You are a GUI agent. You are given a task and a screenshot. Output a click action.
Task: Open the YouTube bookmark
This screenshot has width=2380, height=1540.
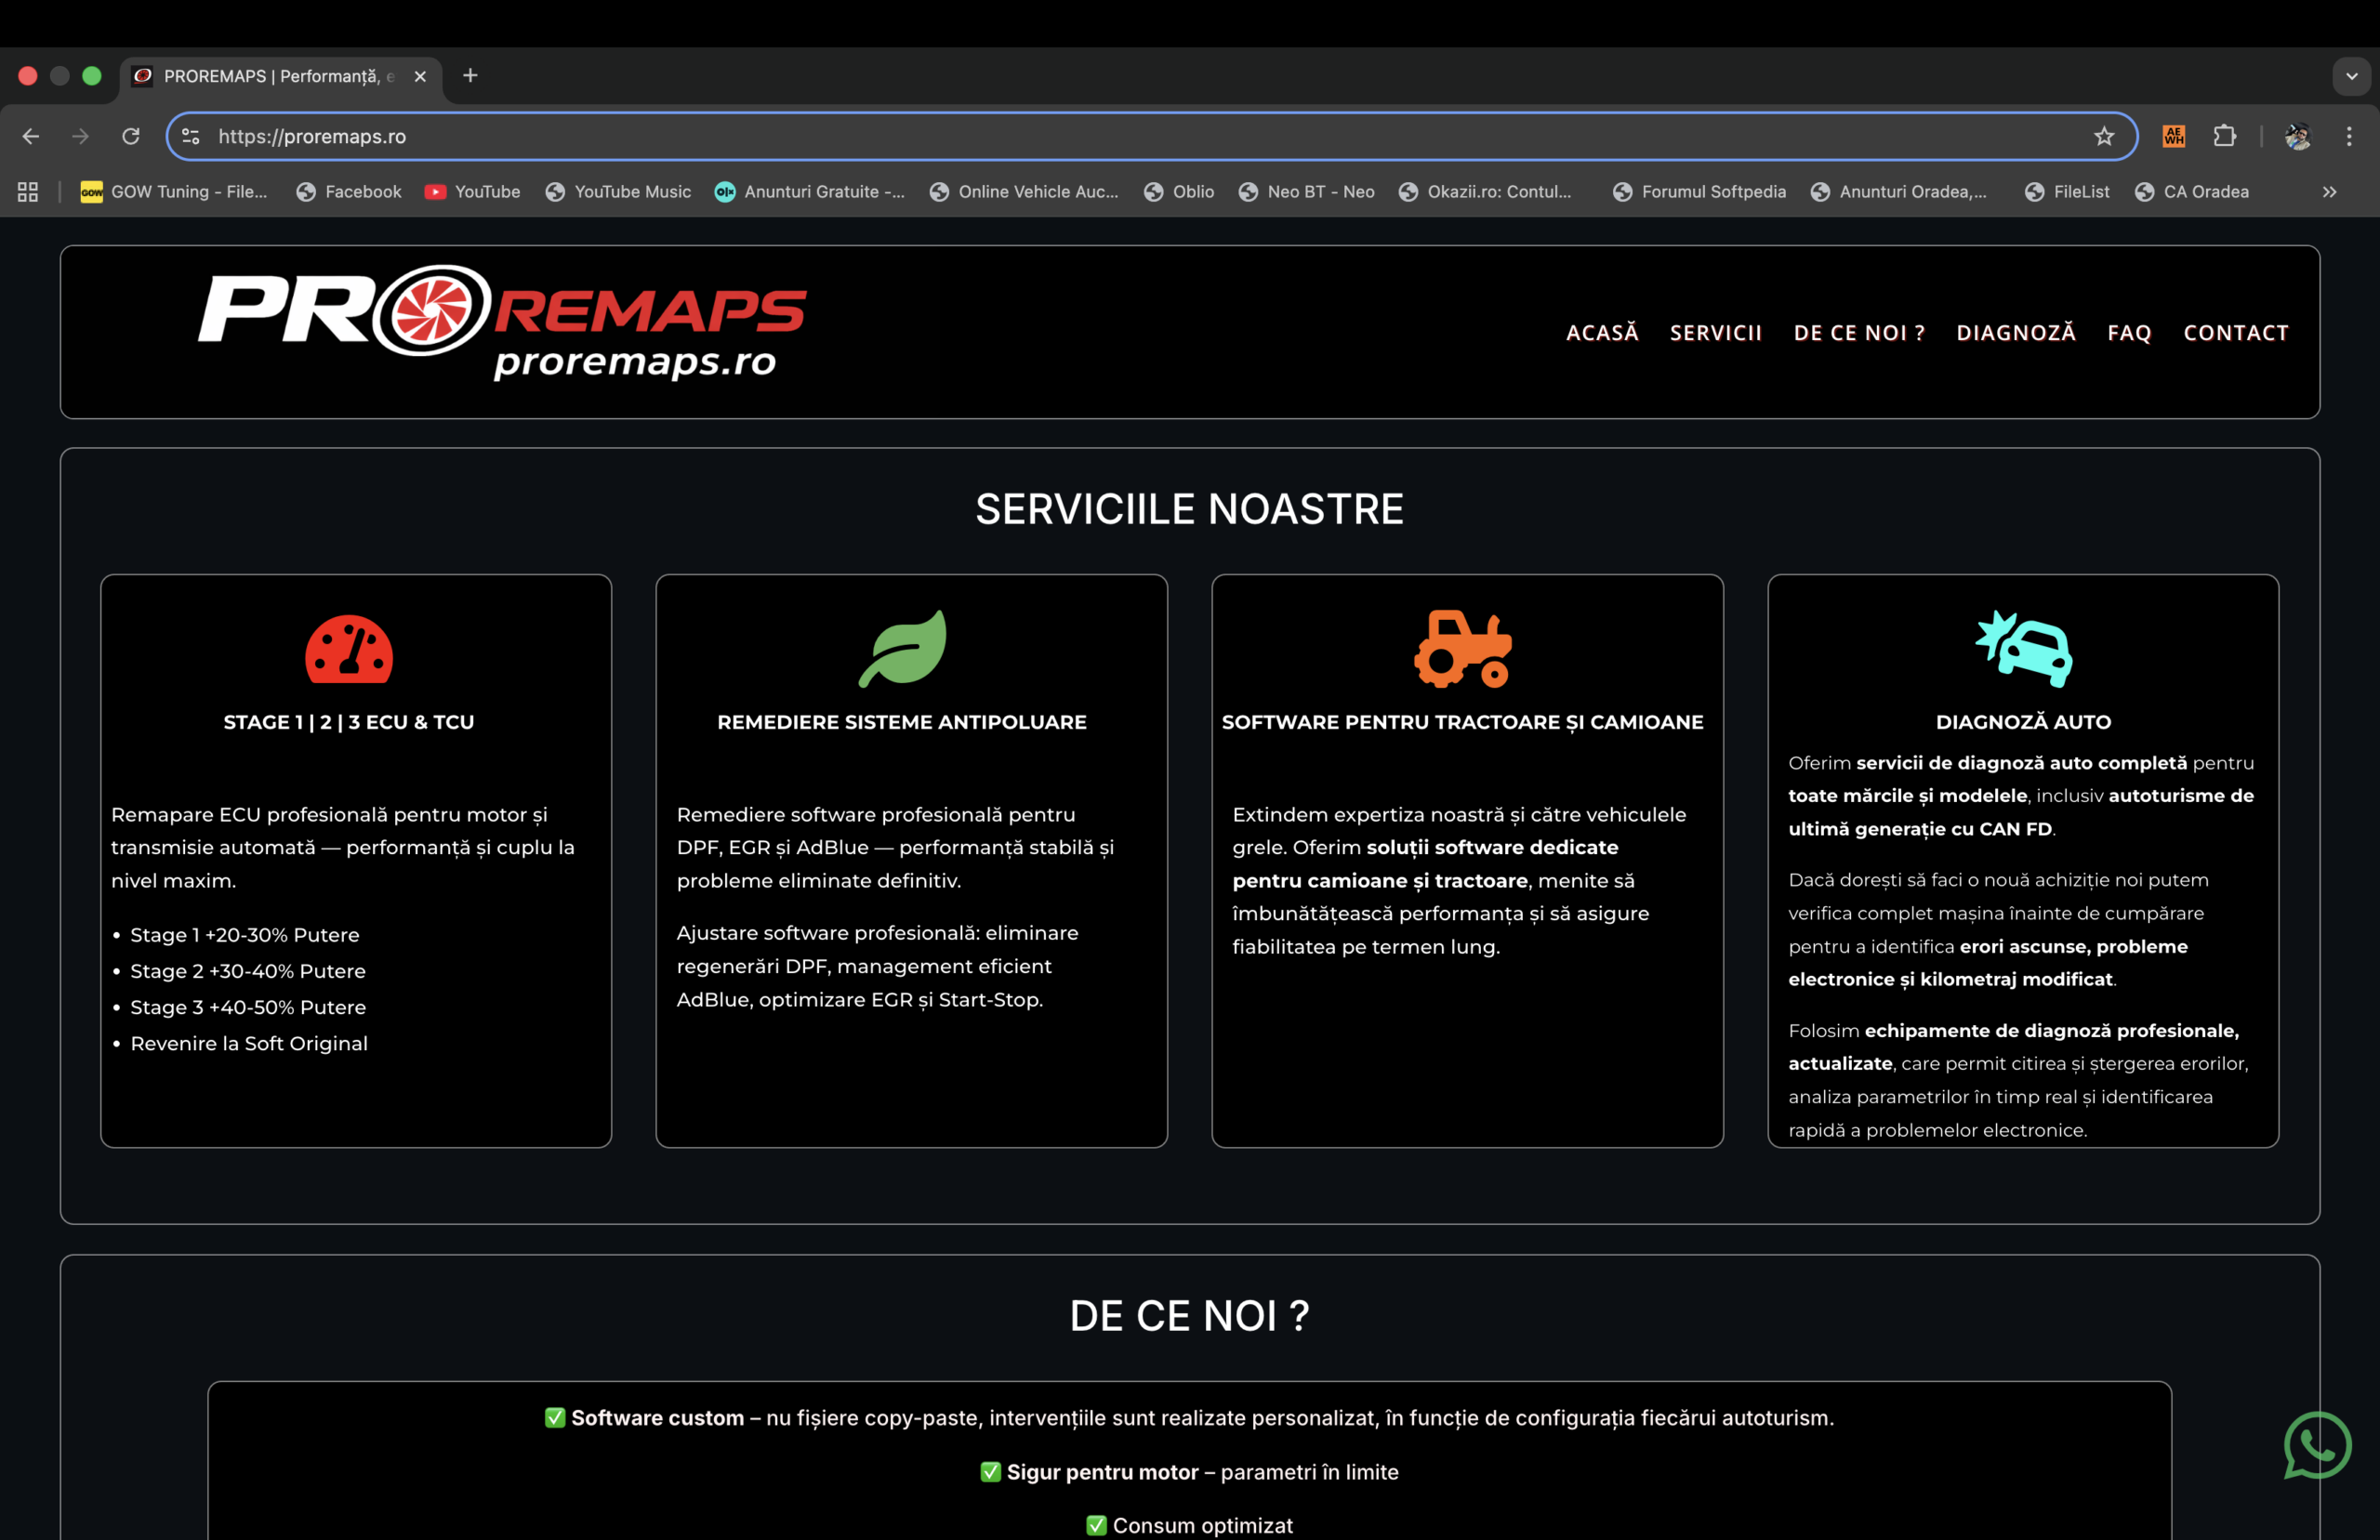(472, 192)
